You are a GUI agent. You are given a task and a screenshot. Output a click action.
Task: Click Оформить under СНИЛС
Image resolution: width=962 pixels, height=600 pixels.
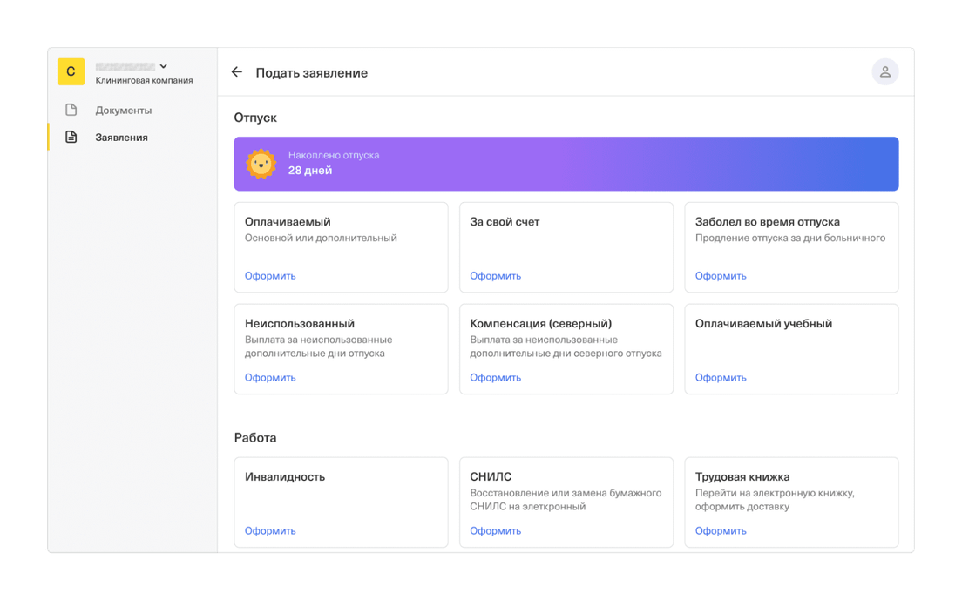pos(495,530)
